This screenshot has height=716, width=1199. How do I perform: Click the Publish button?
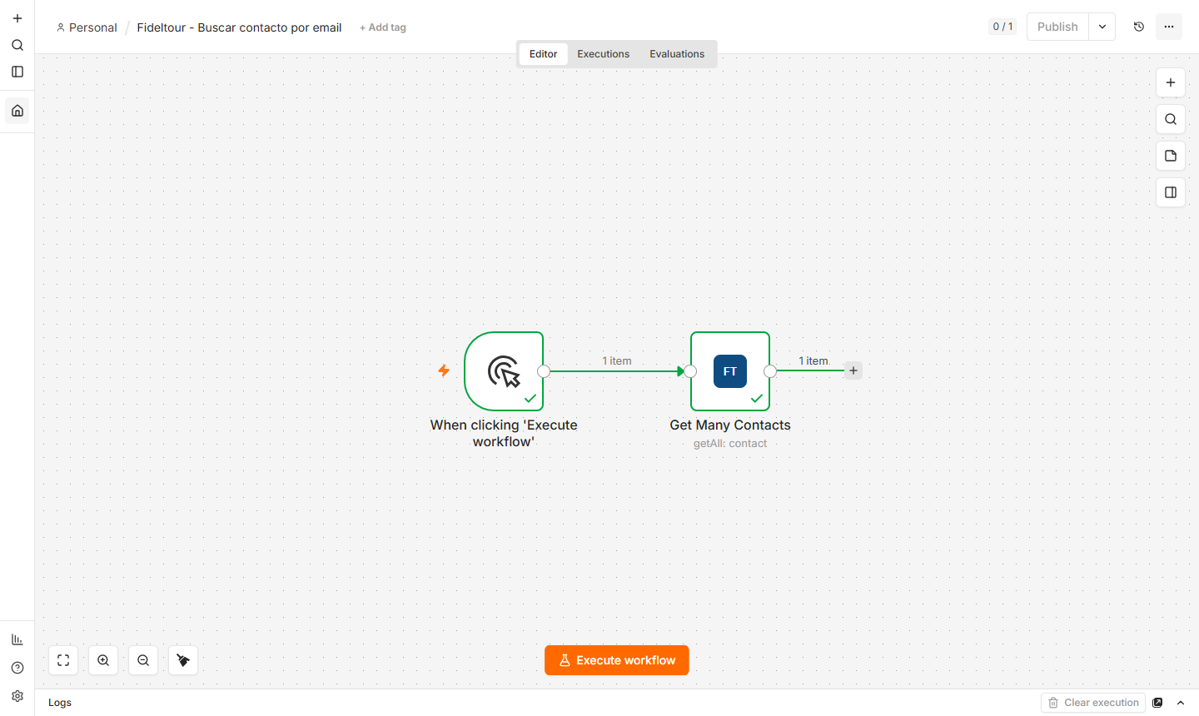1057,27
